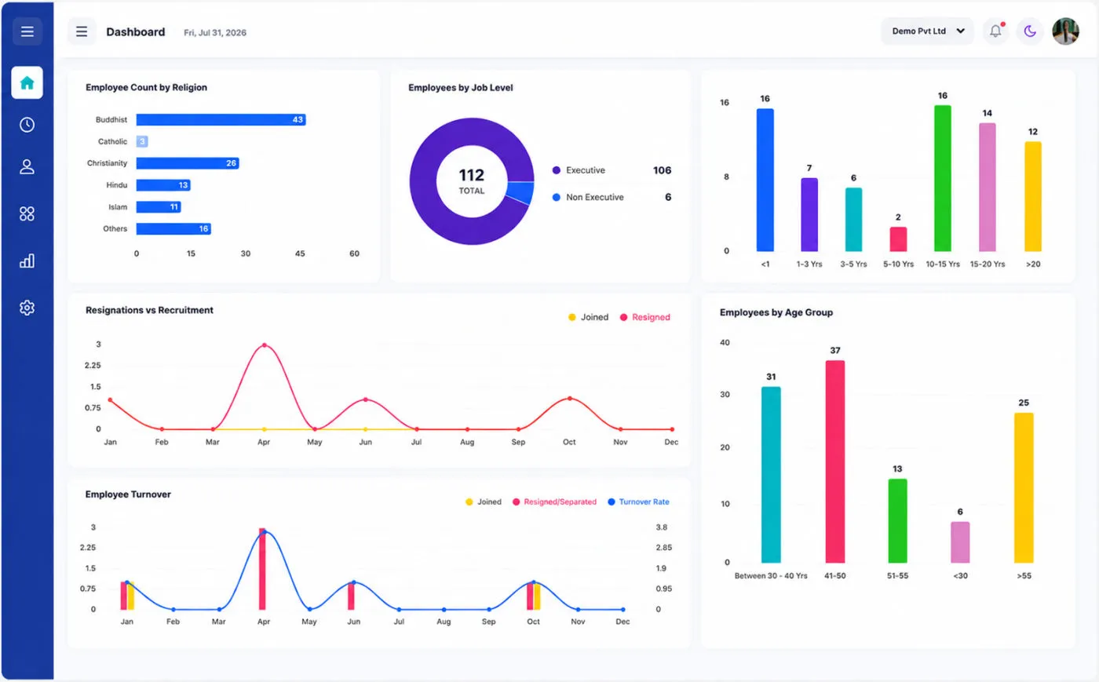Select the <30 age group bar

(x=960, y=542)
